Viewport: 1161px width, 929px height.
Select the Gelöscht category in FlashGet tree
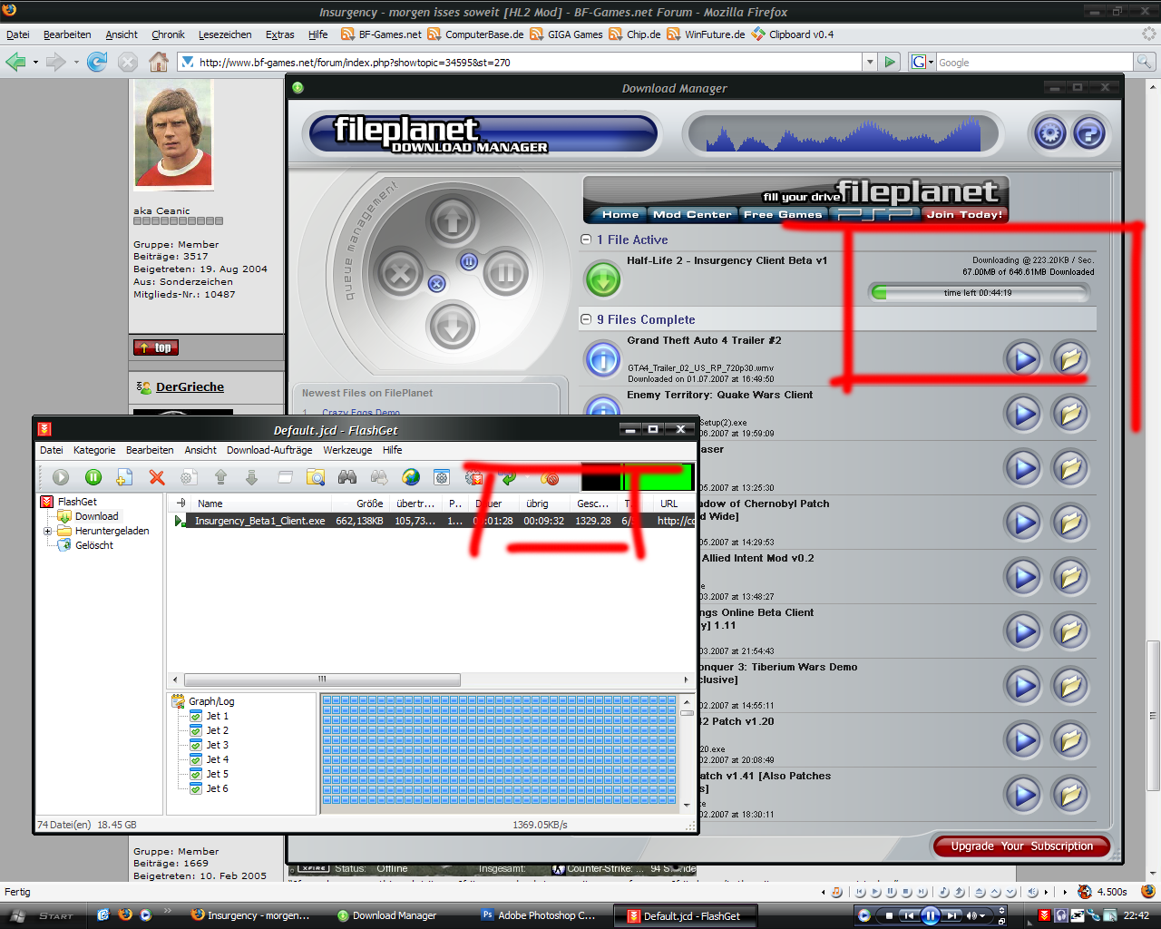point(94,545)
